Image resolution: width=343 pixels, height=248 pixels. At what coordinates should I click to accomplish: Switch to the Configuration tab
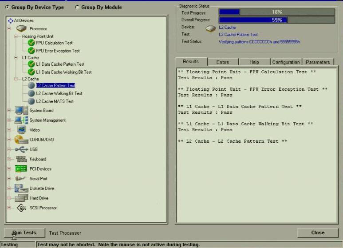click(x=286, y=62)
